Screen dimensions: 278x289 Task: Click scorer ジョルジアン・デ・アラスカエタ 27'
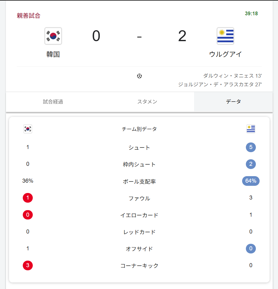(220, 84)
